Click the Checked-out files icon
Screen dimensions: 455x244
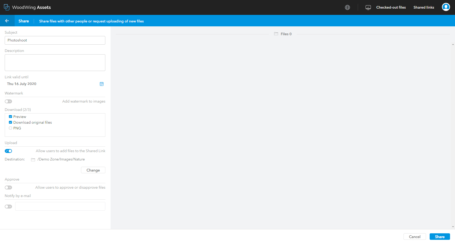coord(368,7)
